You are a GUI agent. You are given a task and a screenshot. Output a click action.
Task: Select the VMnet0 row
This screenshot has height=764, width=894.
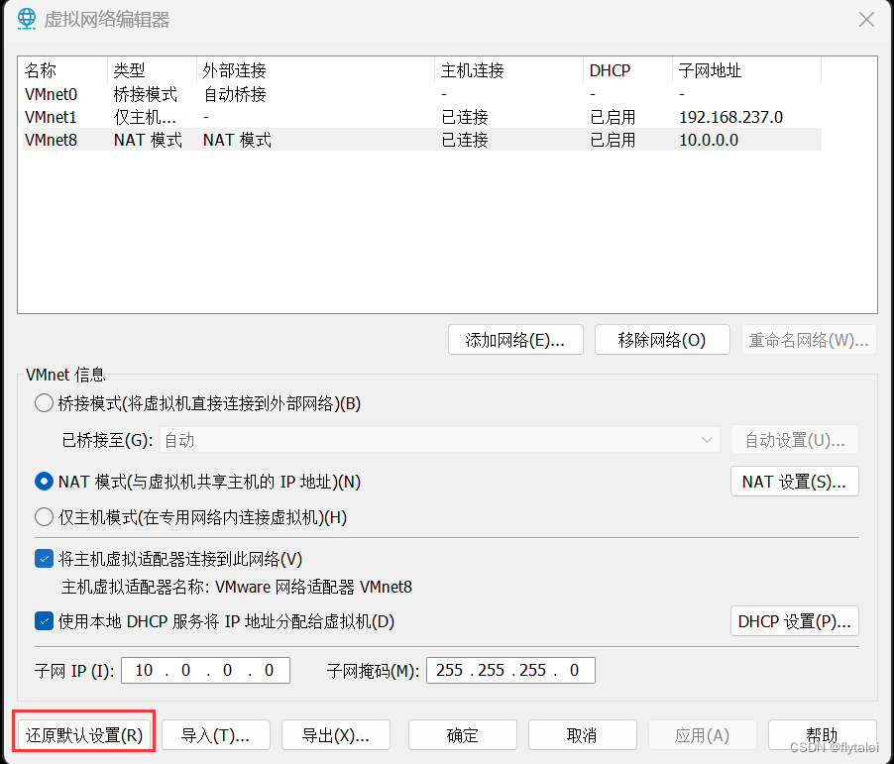click(422, 94)
